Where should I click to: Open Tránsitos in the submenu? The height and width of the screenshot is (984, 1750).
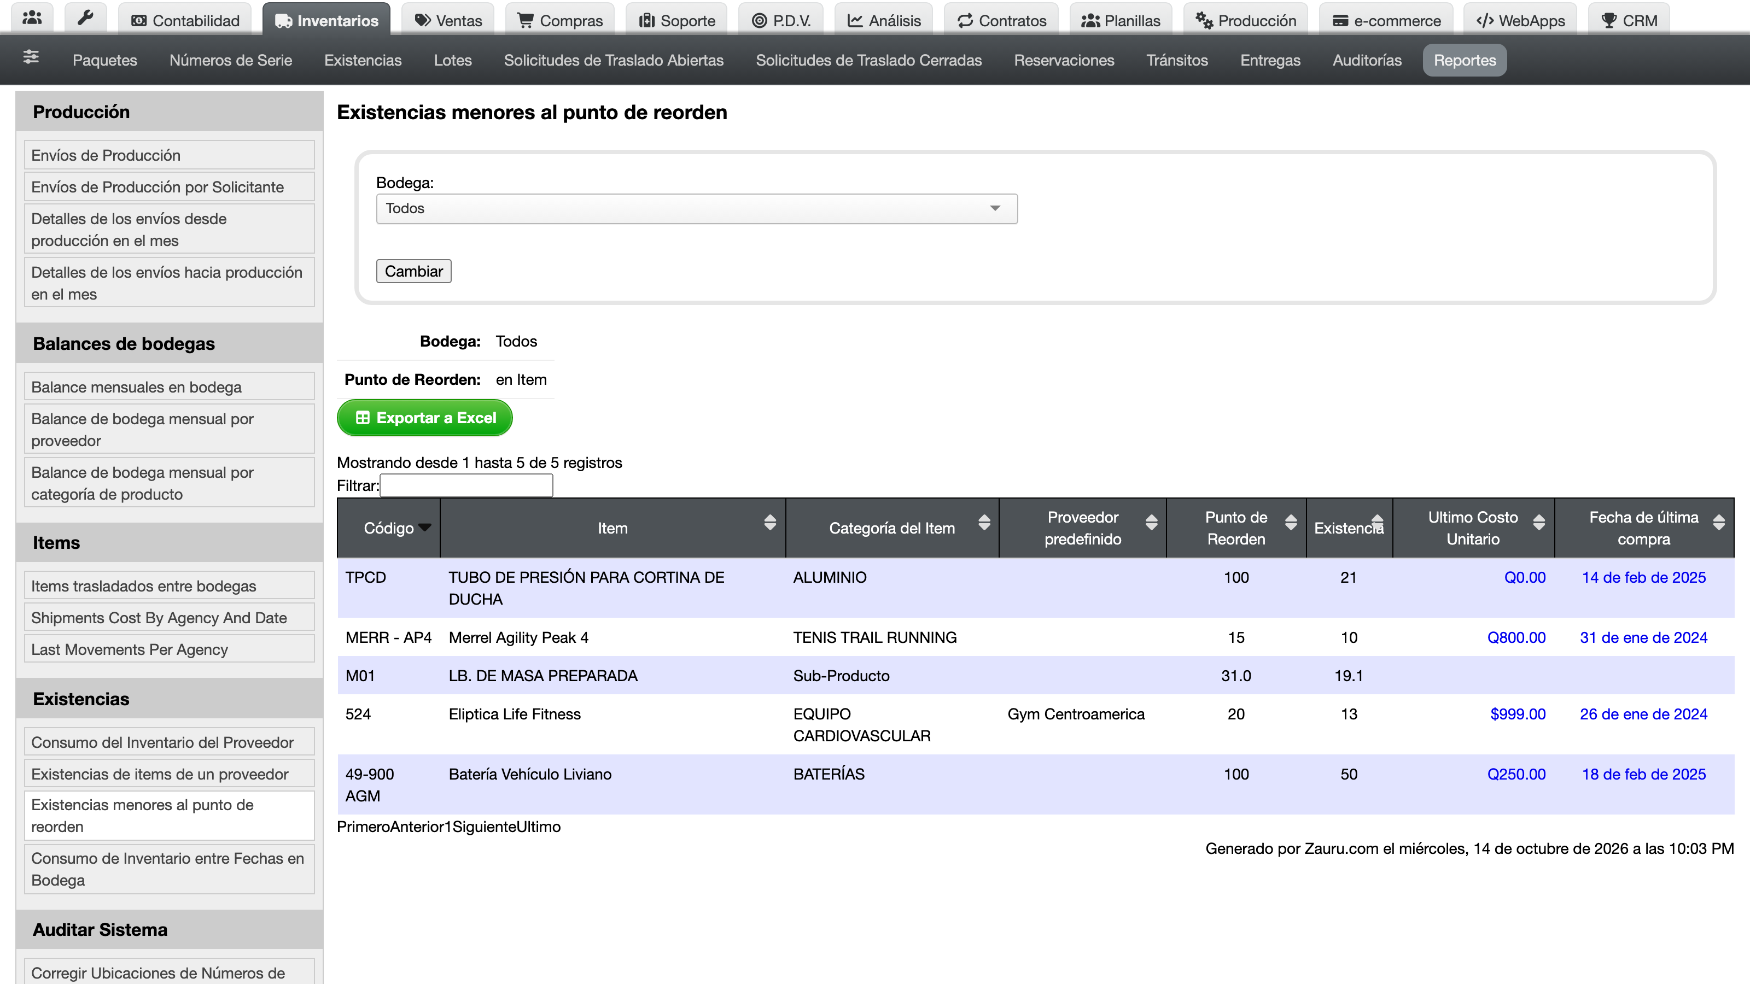pos(1177,61)
